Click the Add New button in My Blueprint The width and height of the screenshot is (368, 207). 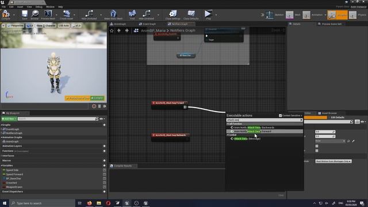click(x=9, y=119)
